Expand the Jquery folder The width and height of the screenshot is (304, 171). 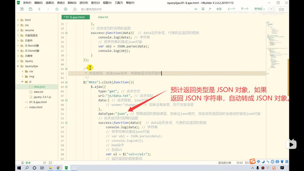click(18, 61)
